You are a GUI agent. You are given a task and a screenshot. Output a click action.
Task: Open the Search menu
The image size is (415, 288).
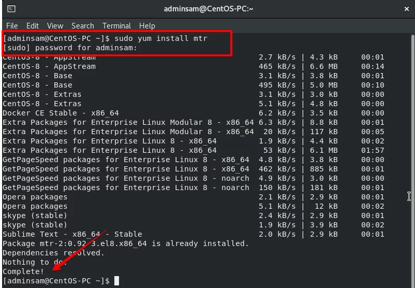(83, 26)
